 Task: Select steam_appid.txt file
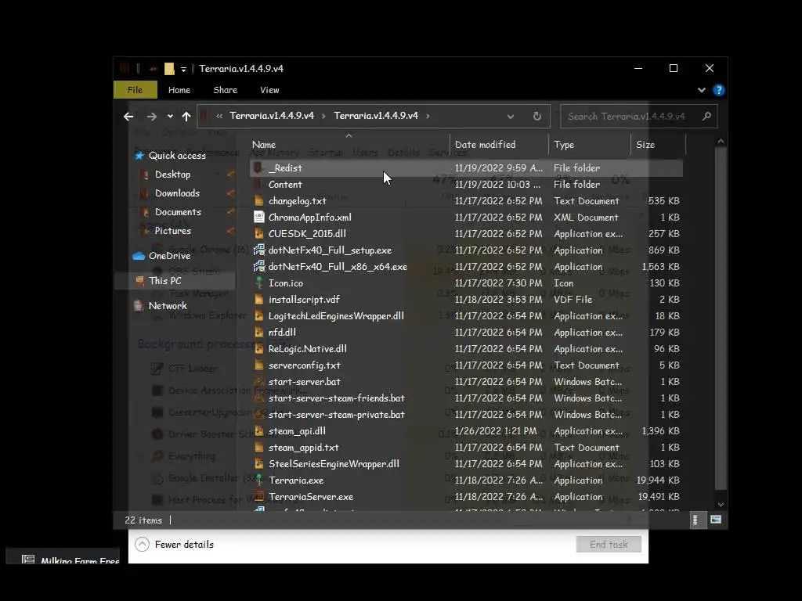303,447
